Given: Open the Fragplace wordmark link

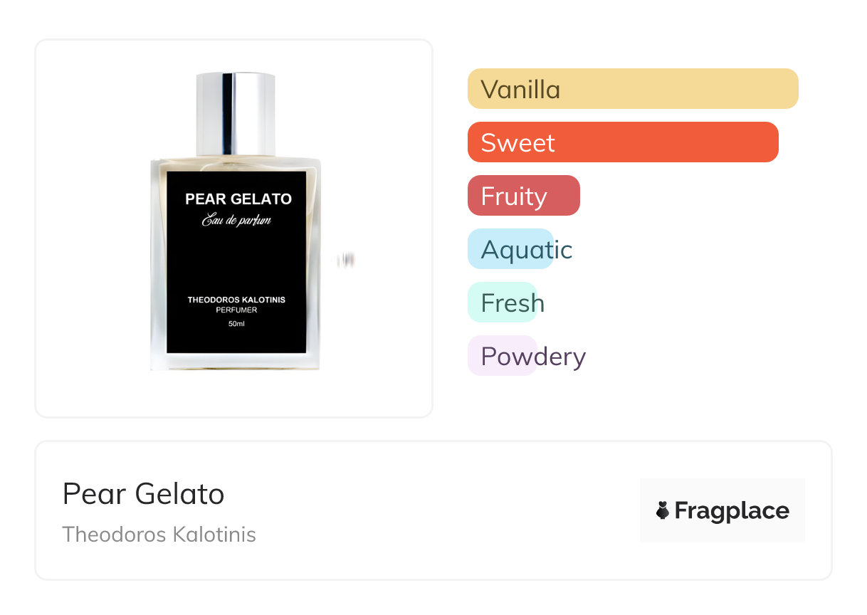Looking at the screenshot, I should (732, 510).
